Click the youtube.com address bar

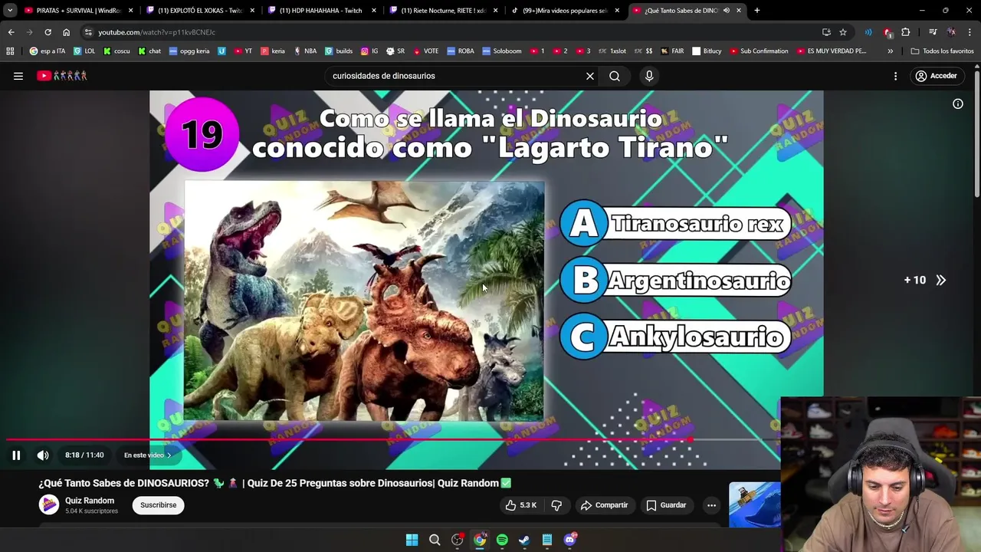tap(452, 32)
